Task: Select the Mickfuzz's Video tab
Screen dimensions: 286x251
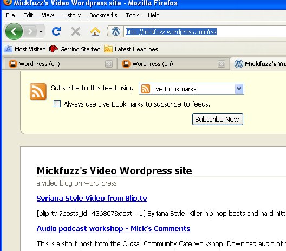Action: click(x=258, y=64)
